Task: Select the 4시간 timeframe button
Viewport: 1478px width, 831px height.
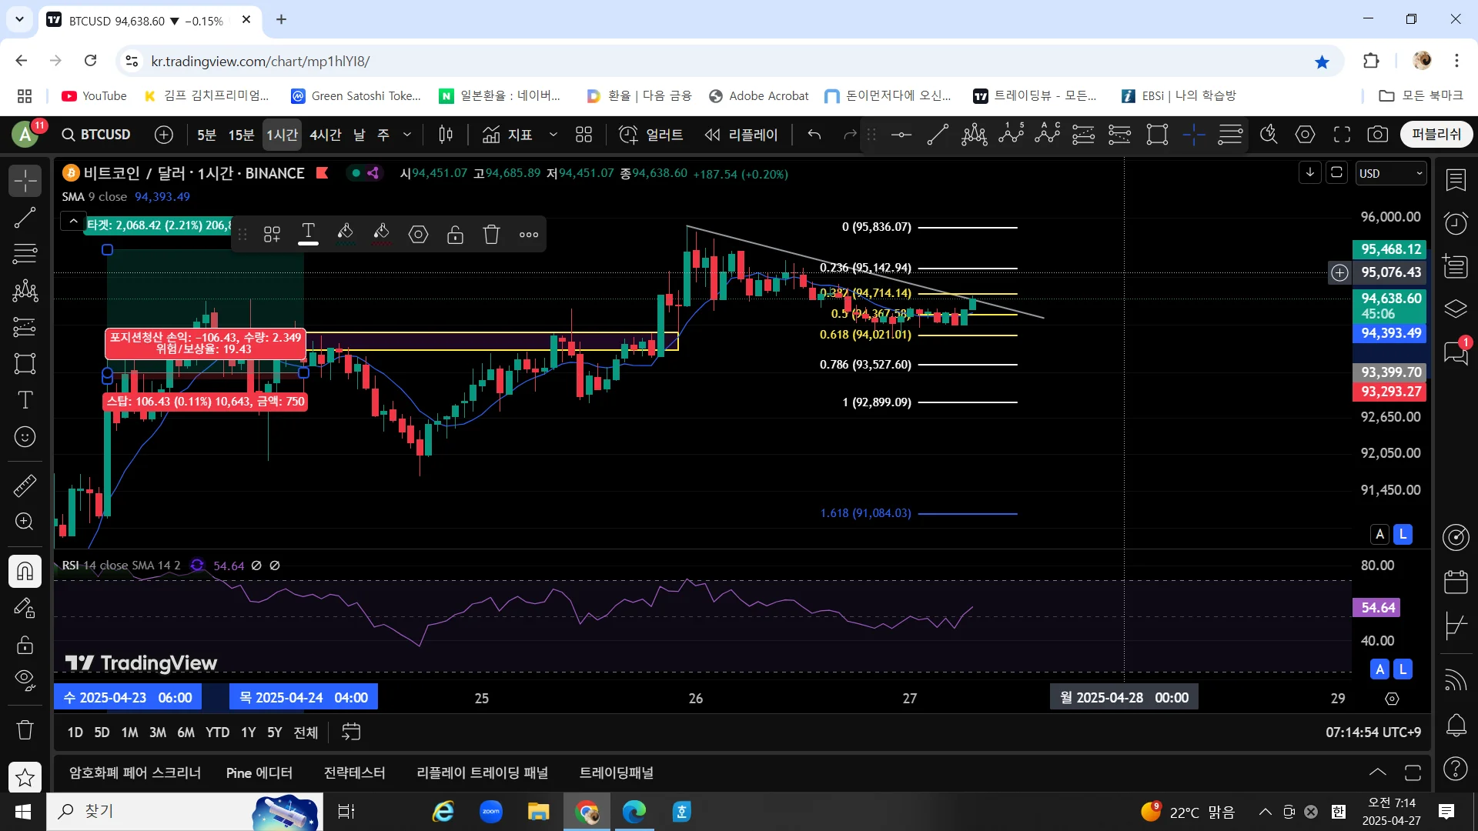Action: click(325, 135)
